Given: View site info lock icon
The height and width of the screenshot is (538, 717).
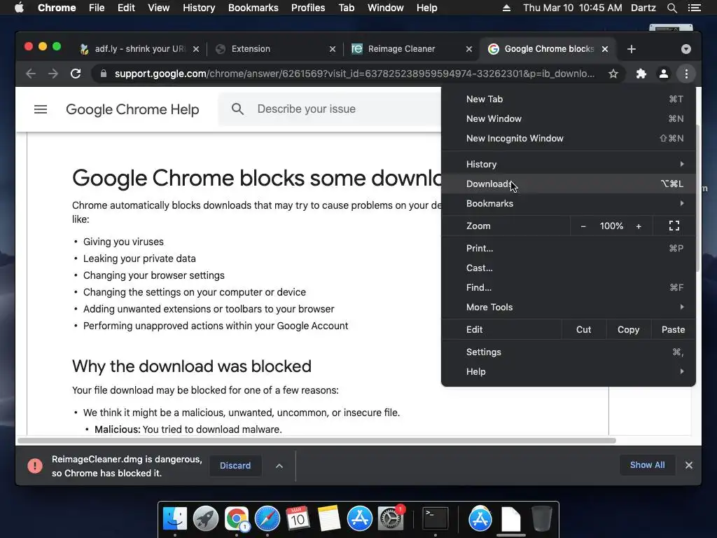Looking at the screenshot, I should click(x=104, y=74).
